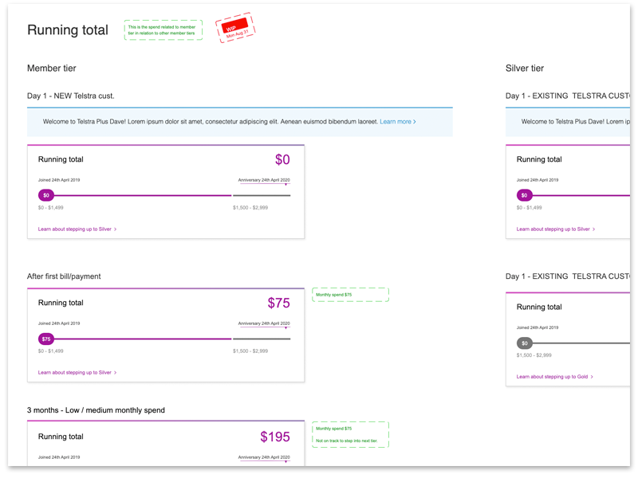Image resolution: width=638 pixels, height=478 pixels.
Task: Open Learn about stepping up to Silver under Silver tier
Action: (x=556, y=229)
